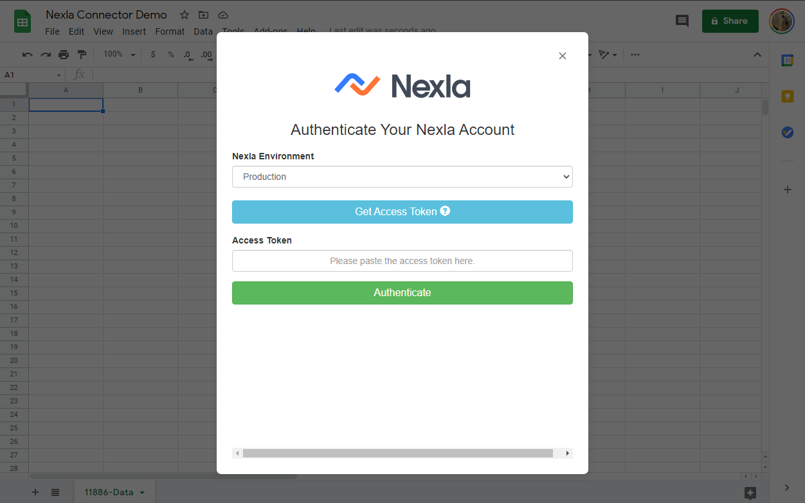
Task: Open the Data menu
Action: tap(203, 31)
